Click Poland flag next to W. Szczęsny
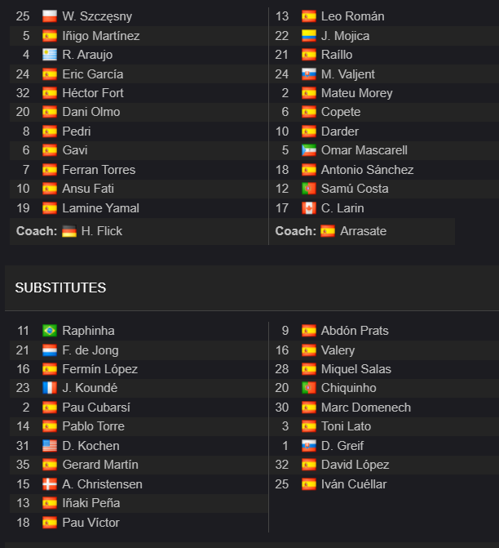 coord(50,16)
